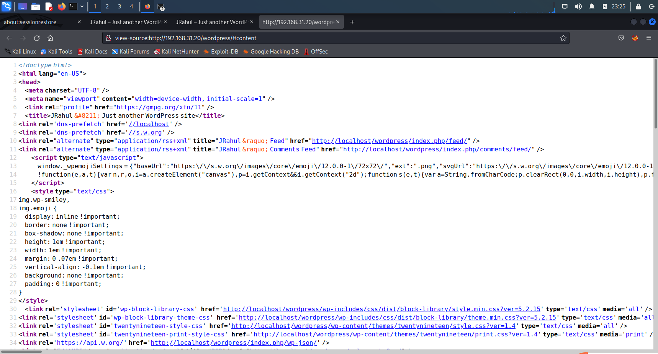Open the logout session icon
Image resolution: width=658 pixels, height=354 pixels.
click(x=651, y=6)
